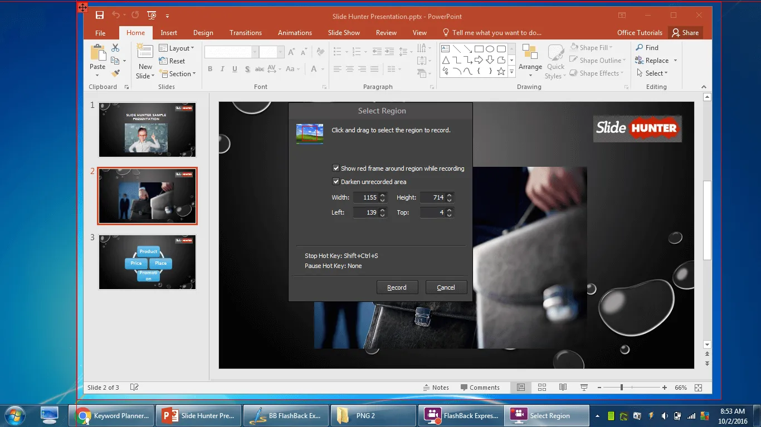Viewport: 761px width, 427px height.
Task: Click the zoom slider in status bar
Action: 622,388
